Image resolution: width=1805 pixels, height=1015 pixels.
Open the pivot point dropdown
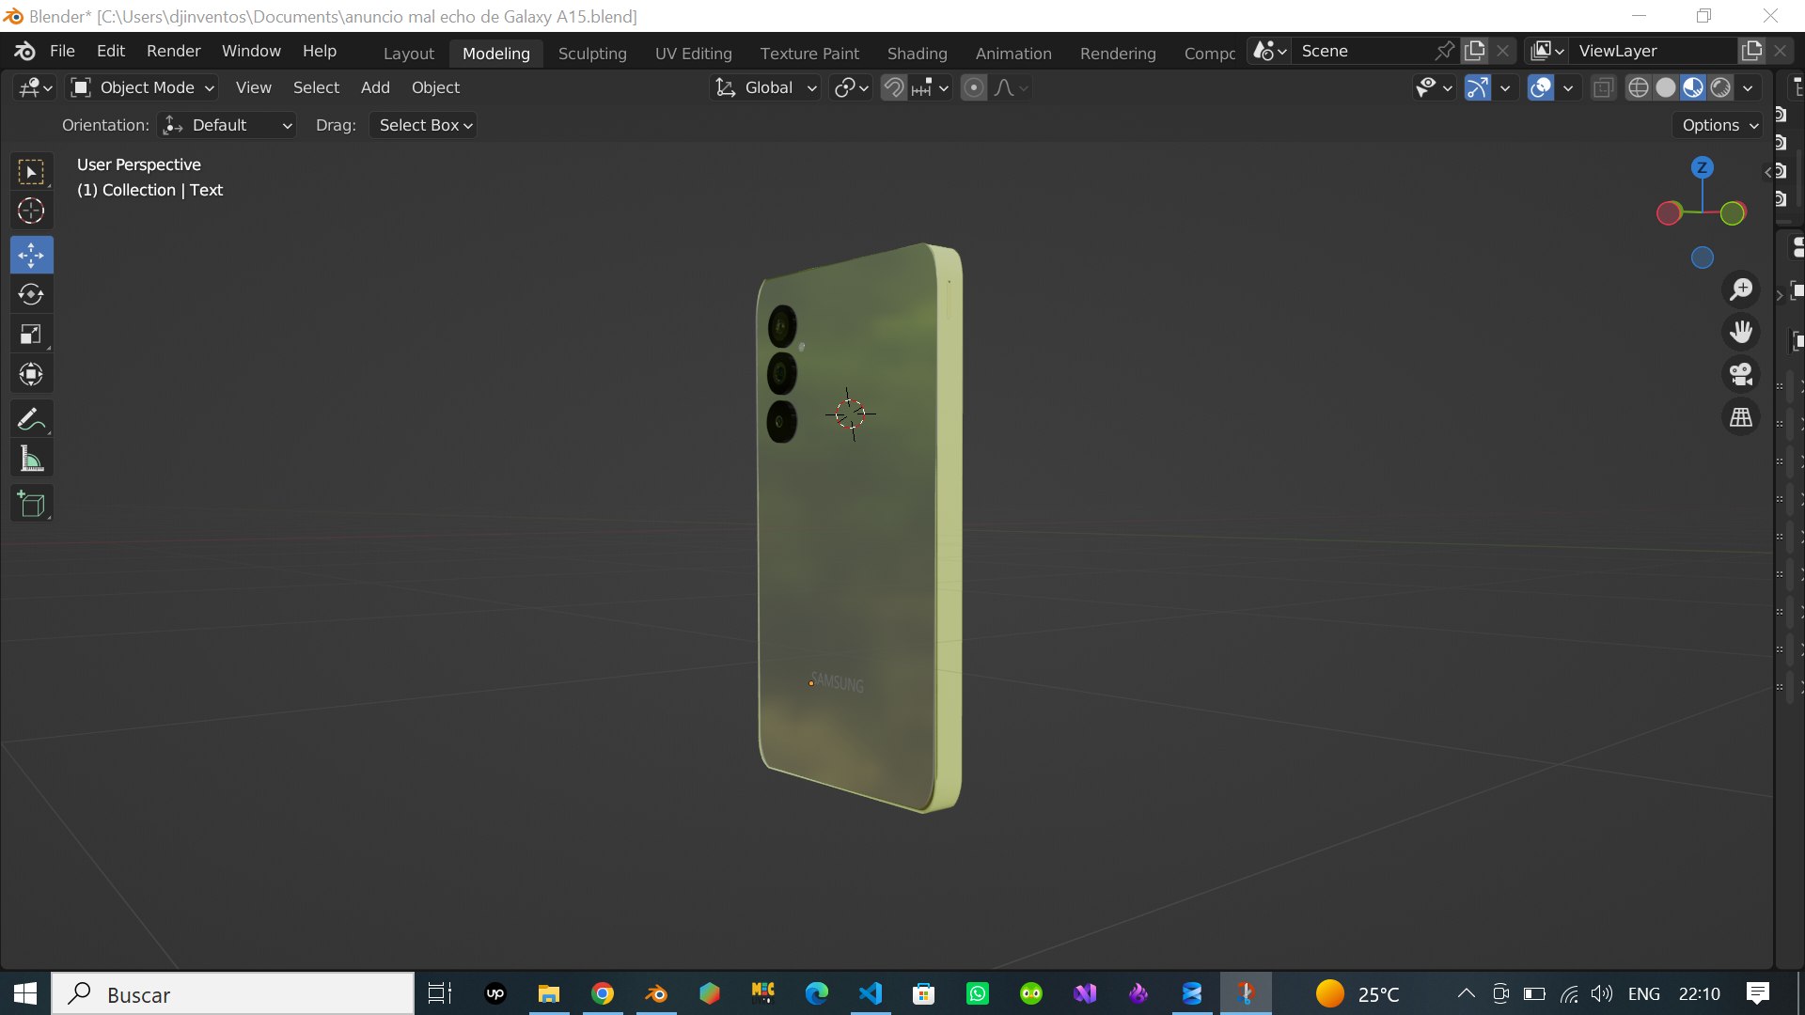(851, 87)
